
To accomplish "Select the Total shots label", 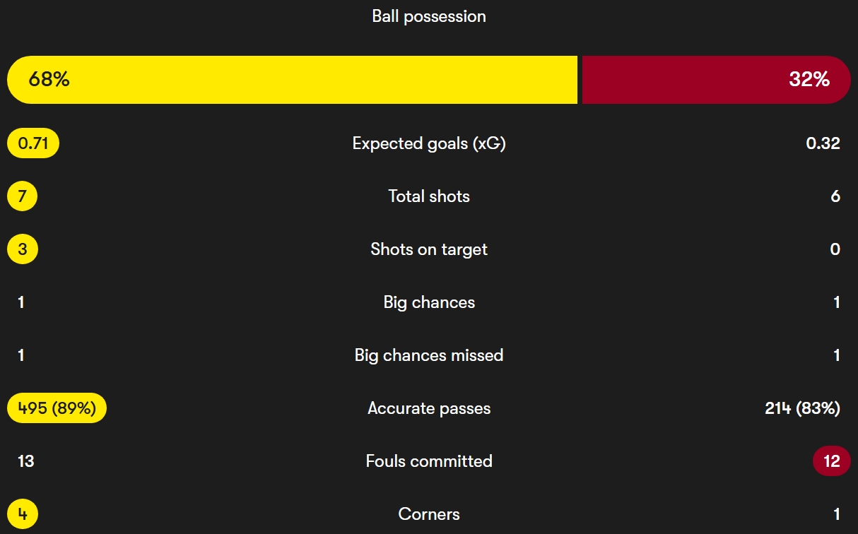I will coord(429,196).
